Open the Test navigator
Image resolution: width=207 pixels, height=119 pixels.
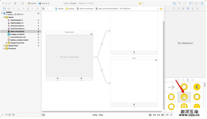23,9
